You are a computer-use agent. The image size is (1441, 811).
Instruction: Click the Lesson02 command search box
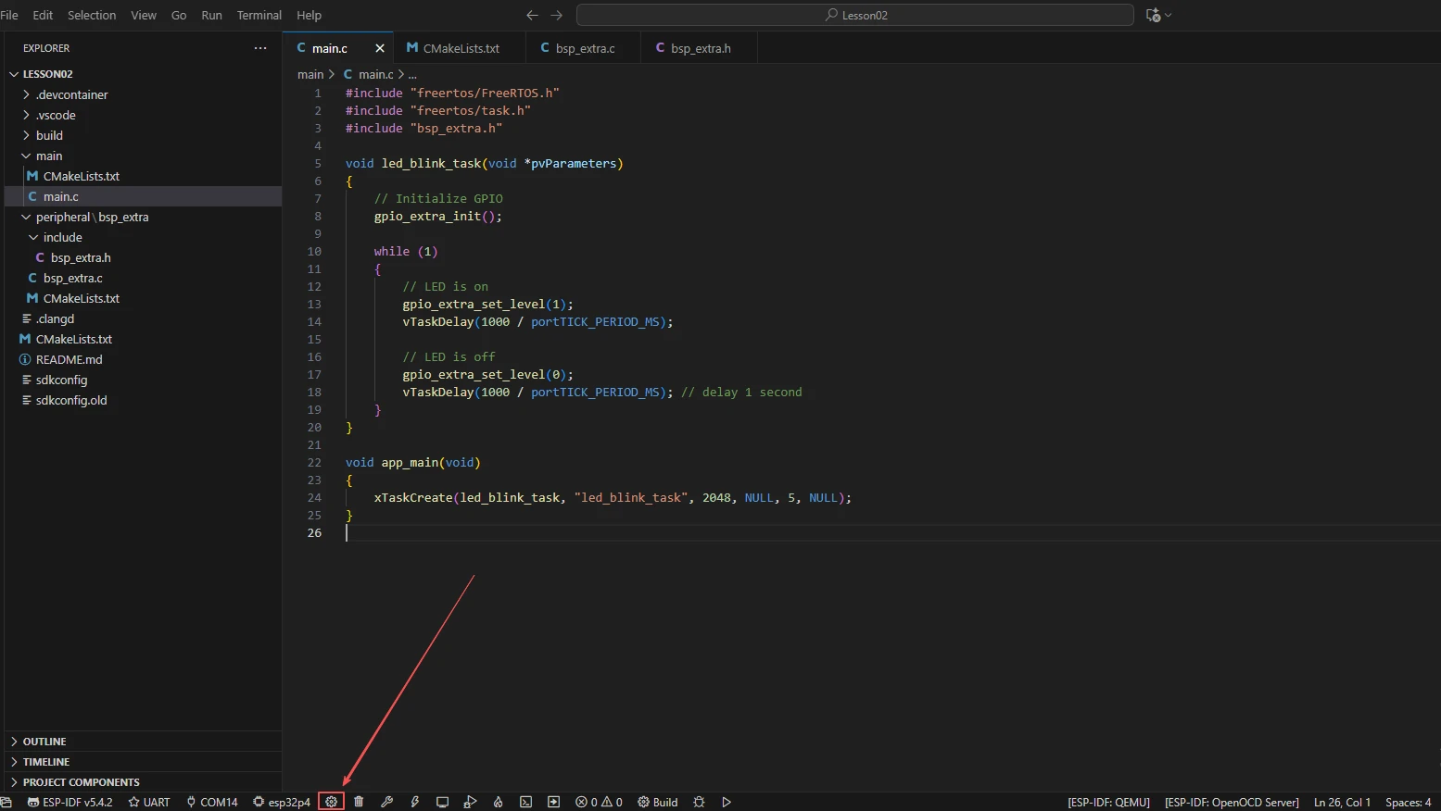[854, 16]
